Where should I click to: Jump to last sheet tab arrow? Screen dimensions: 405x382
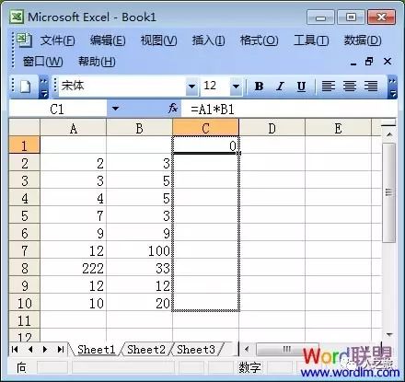[61, 350]
